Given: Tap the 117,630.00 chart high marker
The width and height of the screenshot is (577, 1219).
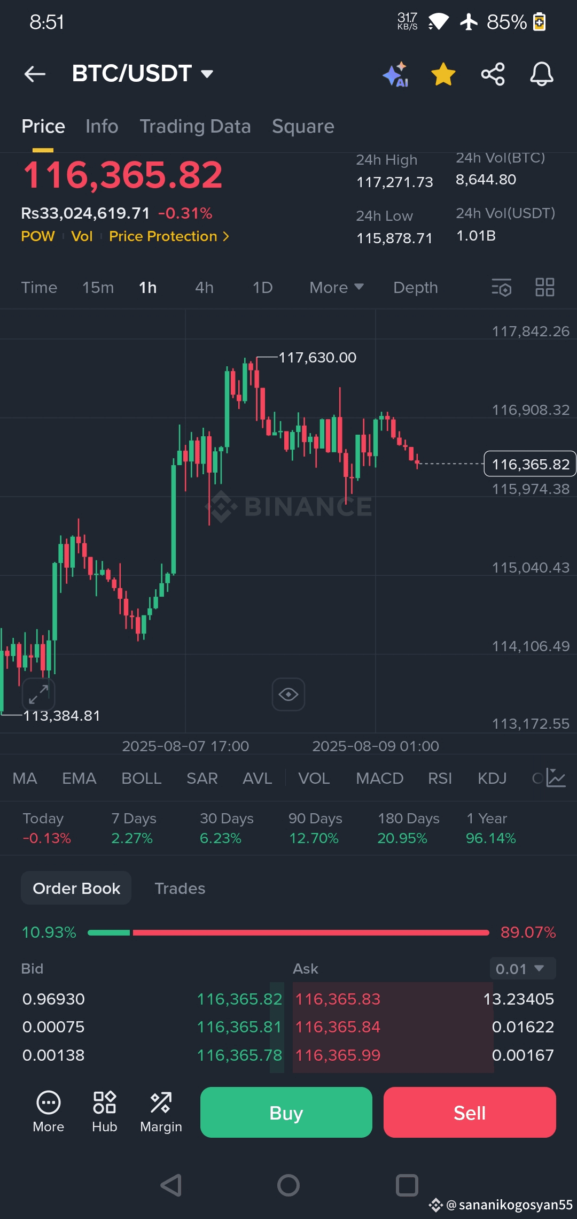Looking at the screenshot, I should click(x=317, y=357).
